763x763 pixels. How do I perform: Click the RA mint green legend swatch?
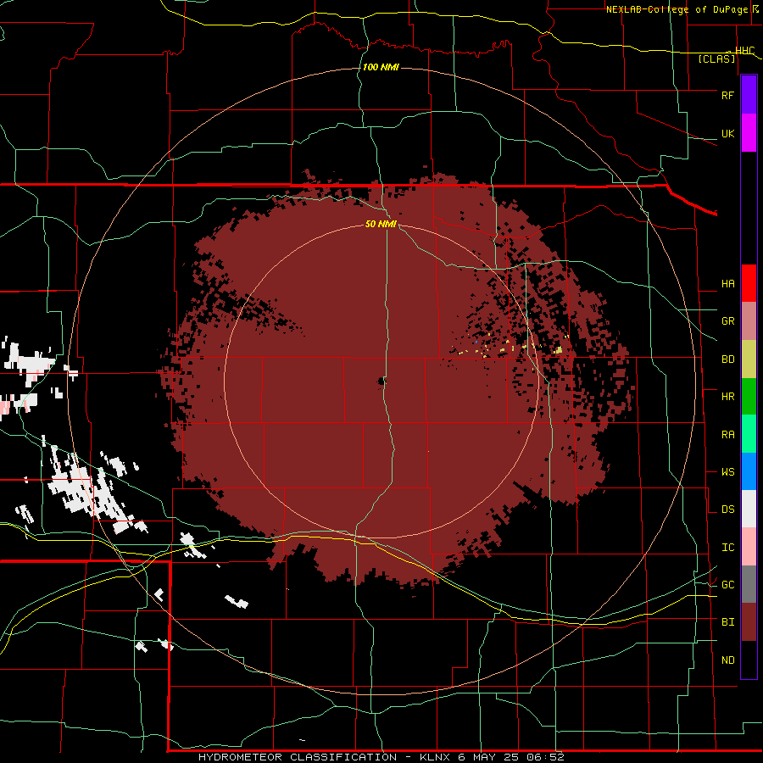tap(749, 434)
